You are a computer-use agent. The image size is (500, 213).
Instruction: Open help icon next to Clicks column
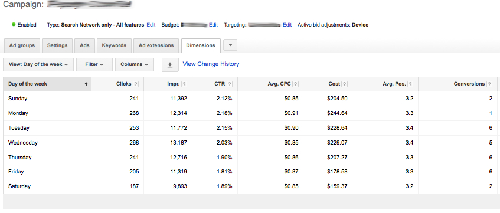[x=136, y=84]
